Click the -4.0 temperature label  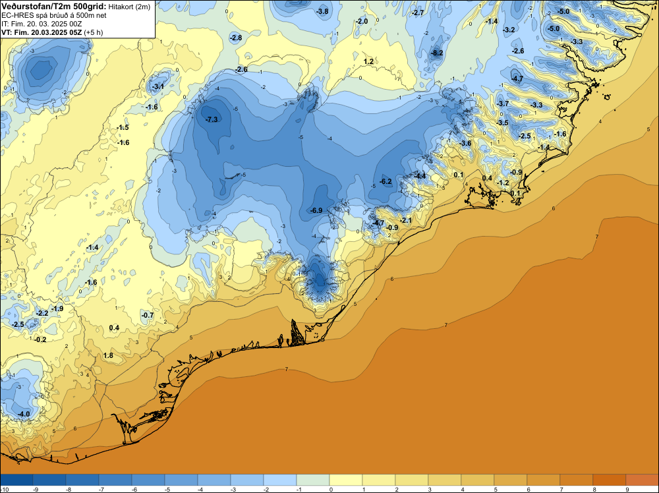click(x=24, y=414)
